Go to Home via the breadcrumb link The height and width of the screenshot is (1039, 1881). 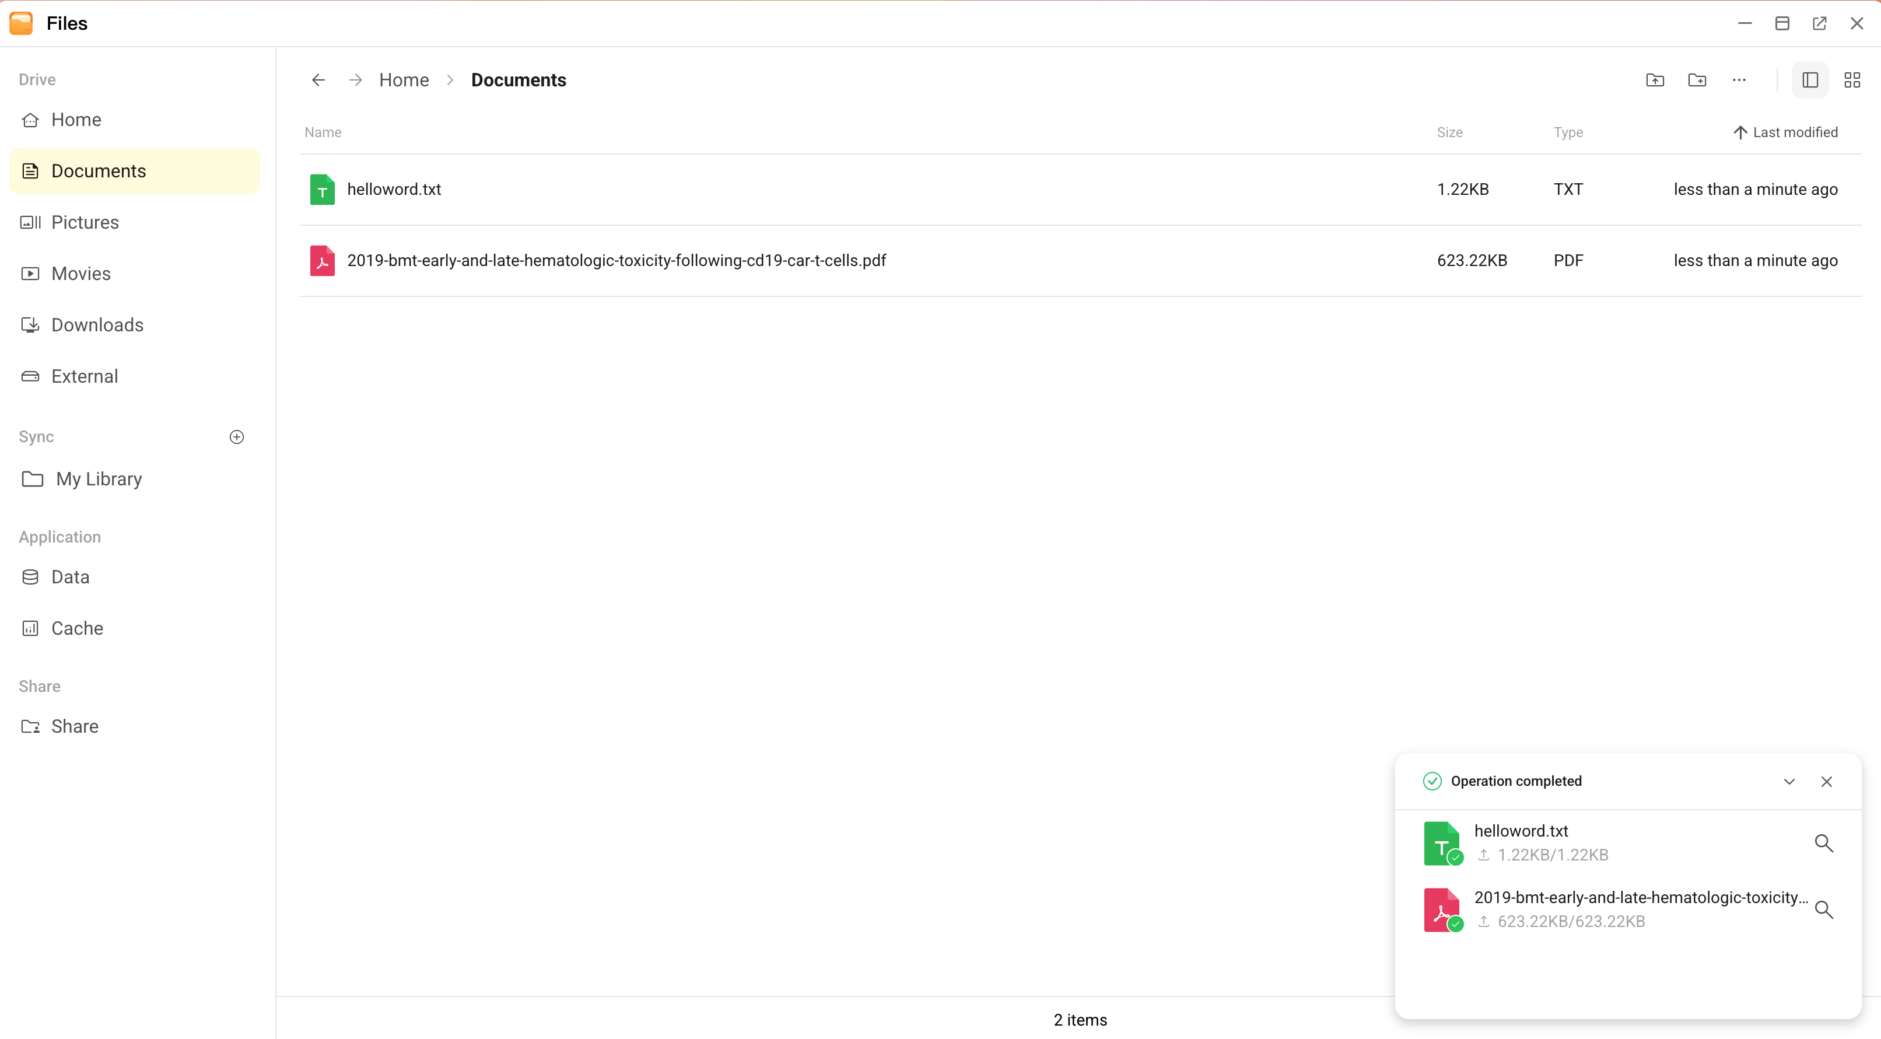pyautogui.click(x=403, y=81)
